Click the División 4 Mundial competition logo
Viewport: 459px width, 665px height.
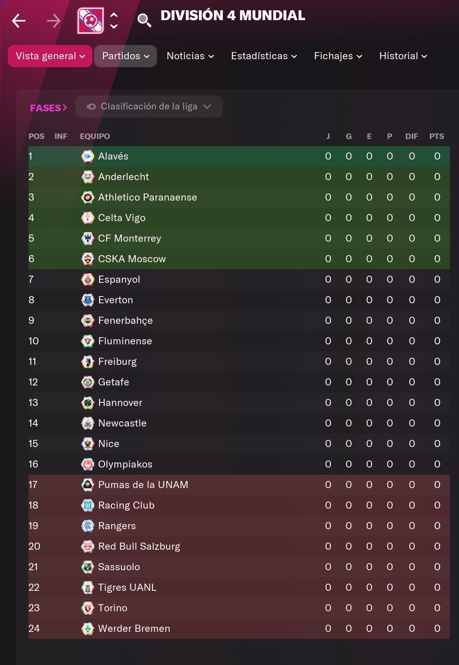(91, 21)
